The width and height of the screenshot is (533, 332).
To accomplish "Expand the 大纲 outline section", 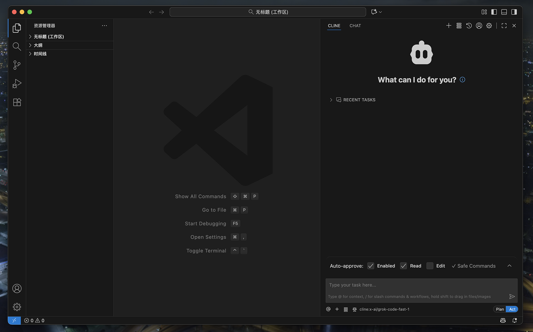I will point(70,45).
